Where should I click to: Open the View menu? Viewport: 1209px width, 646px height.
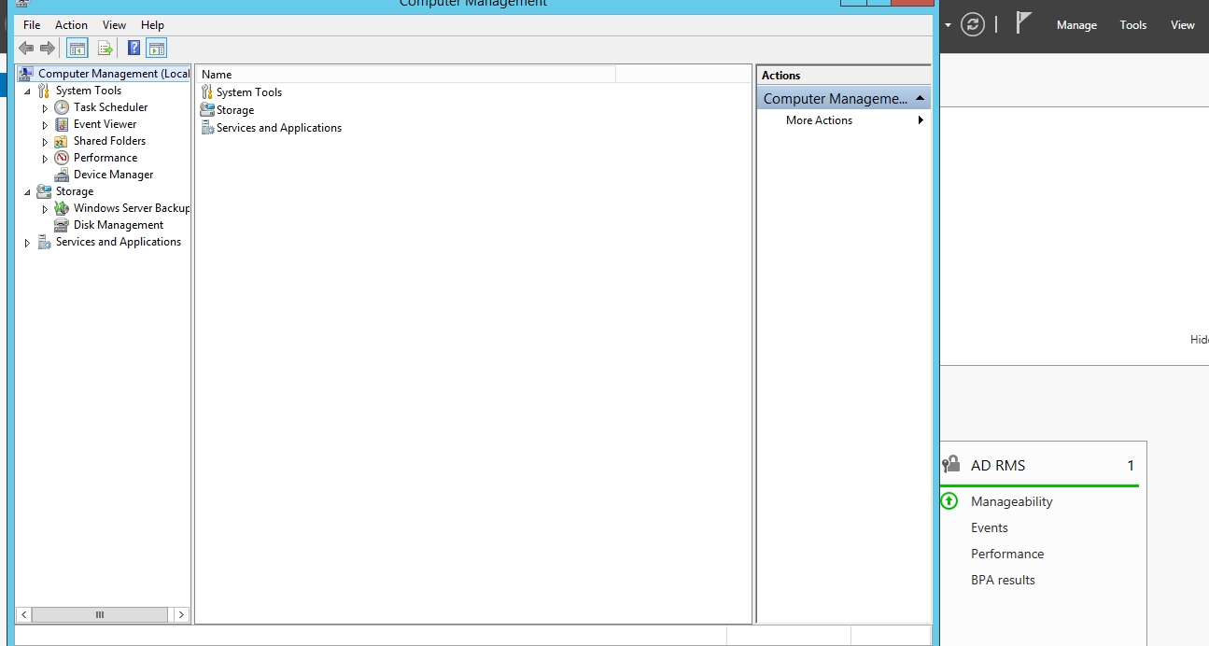[114, 25]
